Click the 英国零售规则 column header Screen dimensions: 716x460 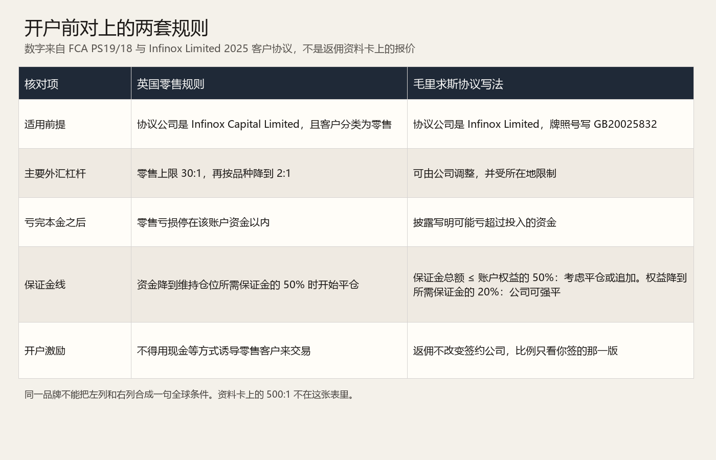click(270, 83)
